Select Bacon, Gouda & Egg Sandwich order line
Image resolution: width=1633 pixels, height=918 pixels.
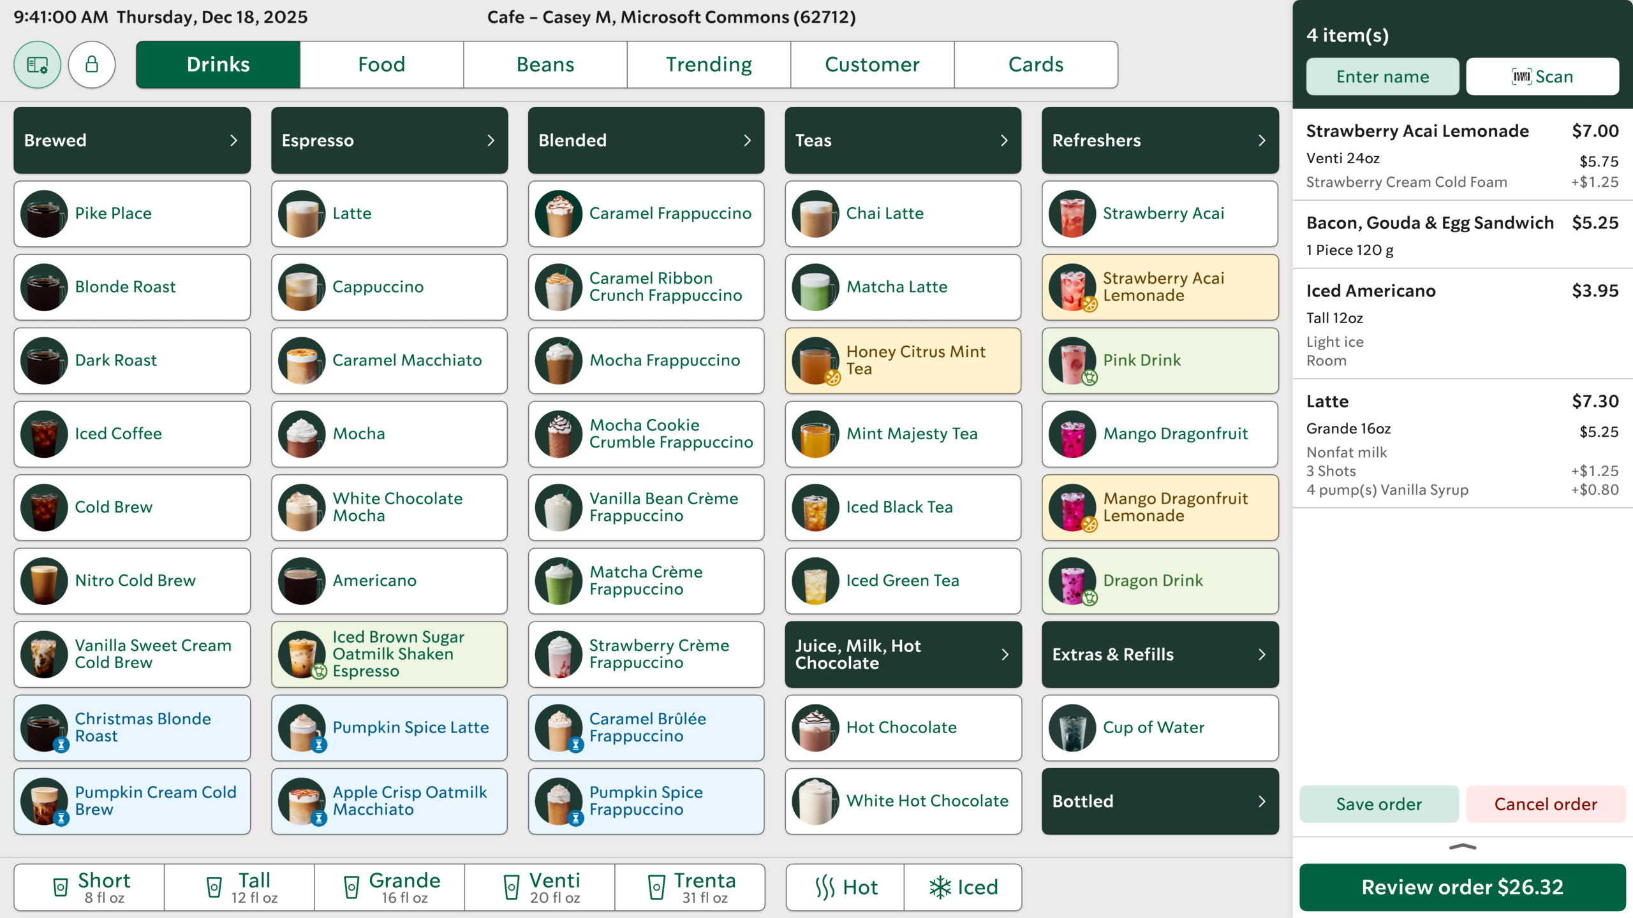point(1463,235)
